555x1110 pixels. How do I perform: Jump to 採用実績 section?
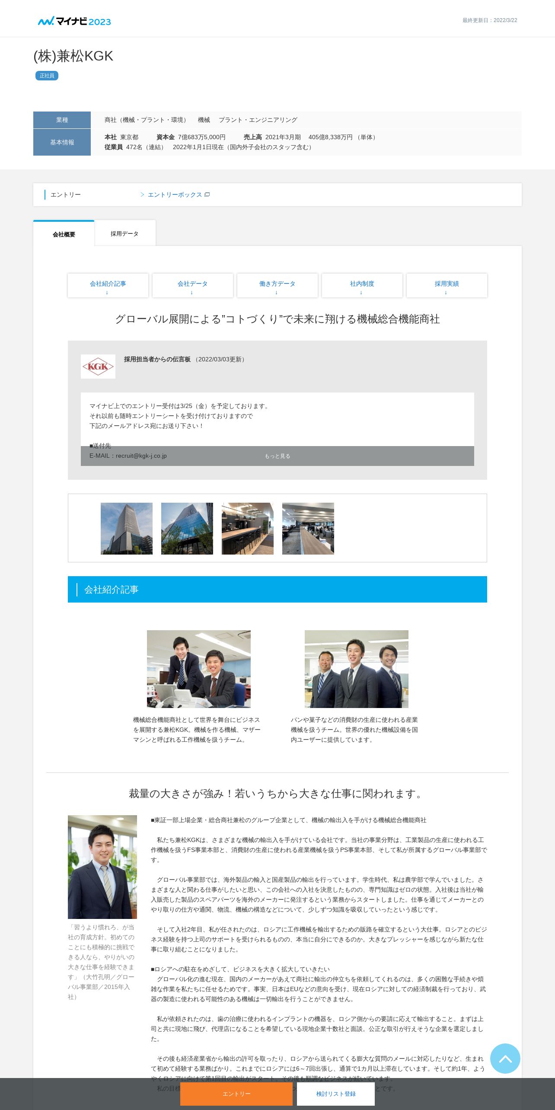447,285
